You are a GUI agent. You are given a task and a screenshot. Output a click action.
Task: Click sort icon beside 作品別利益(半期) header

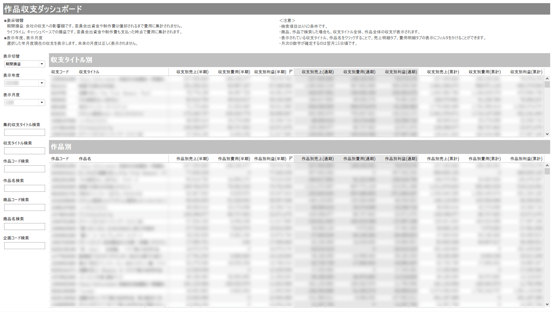click(x=291, y=158)
